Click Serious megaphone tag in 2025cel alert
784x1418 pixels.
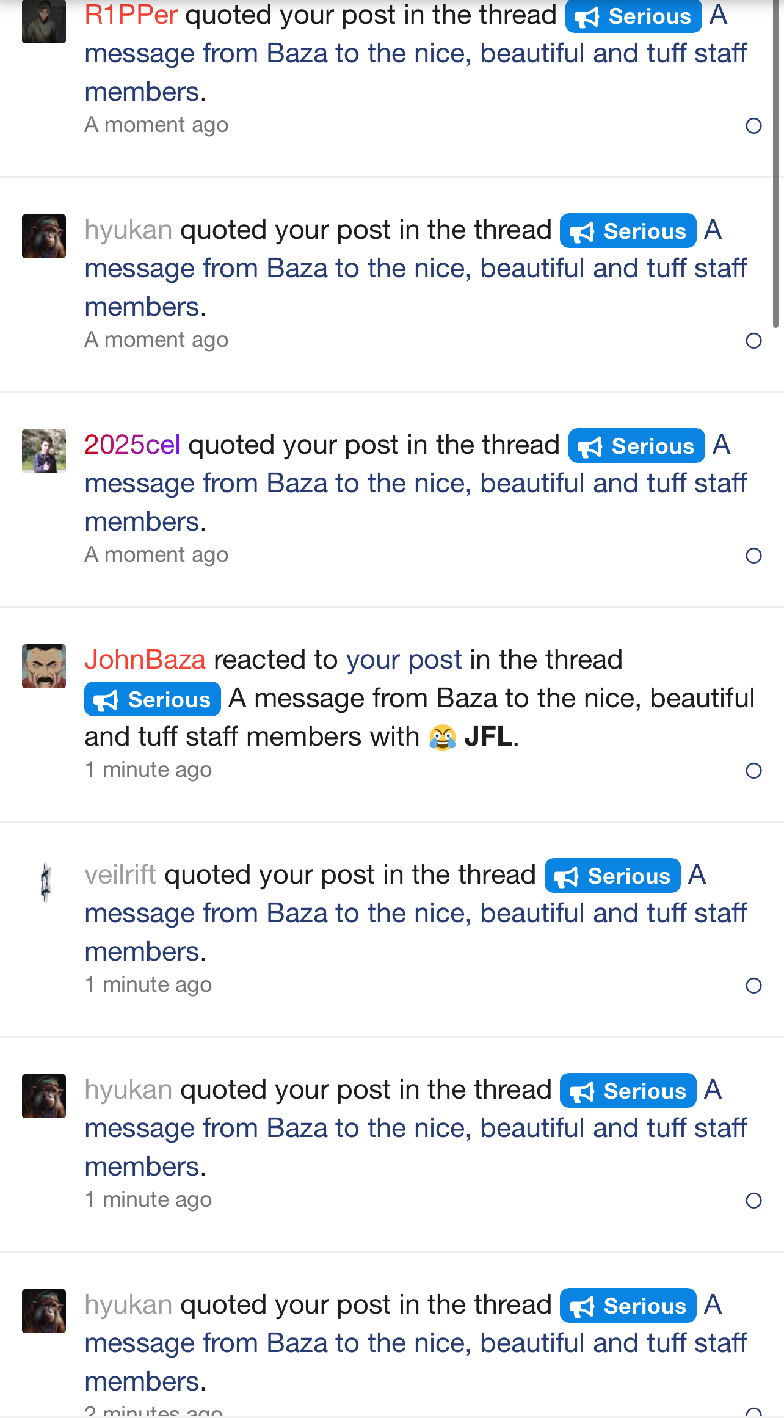pyautogui.click(x=636, y=446)
